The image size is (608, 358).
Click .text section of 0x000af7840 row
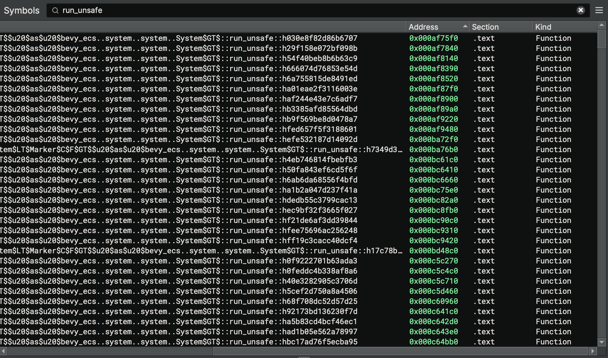[484, 48]
